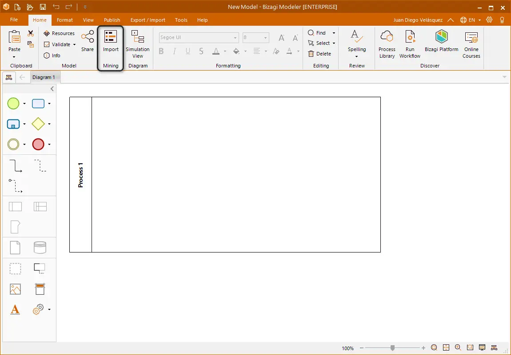The image size is (511, 355).
Task: Switch to the Publish tab
Action: [x=112, y=20]
